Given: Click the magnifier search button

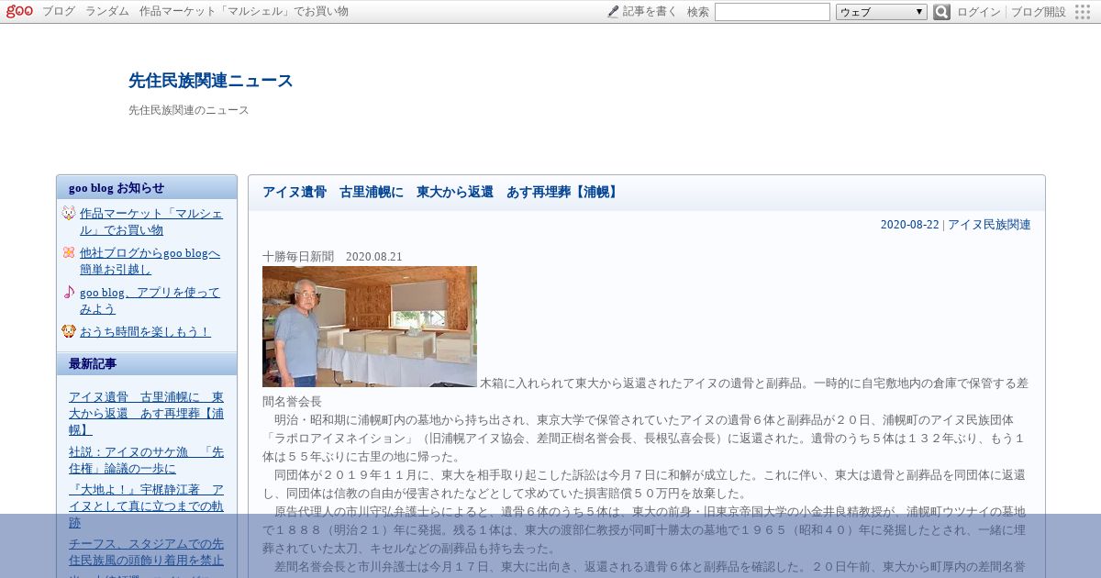Looking at the screenshot, I should tap(941, 12).
